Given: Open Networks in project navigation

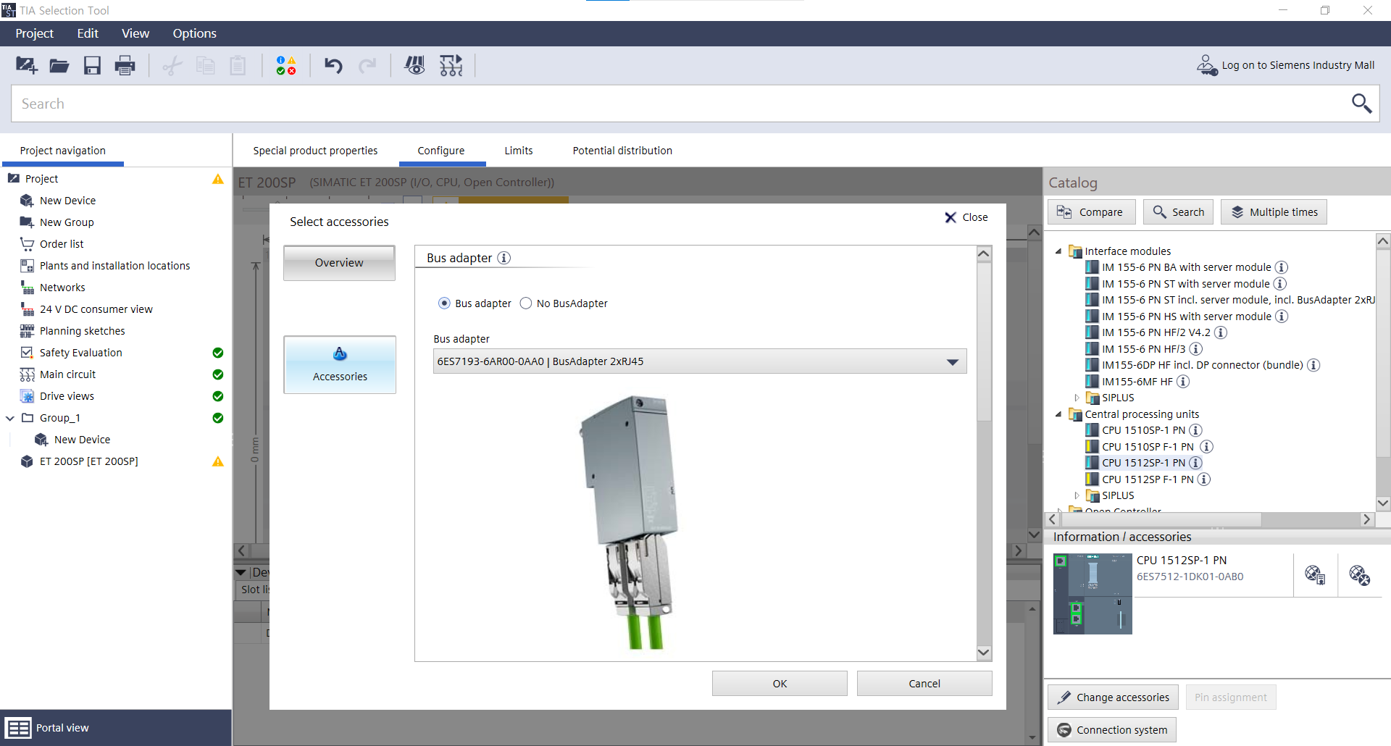Looking at the screenshot, I should pyautogui.click(x=62, y=288).
